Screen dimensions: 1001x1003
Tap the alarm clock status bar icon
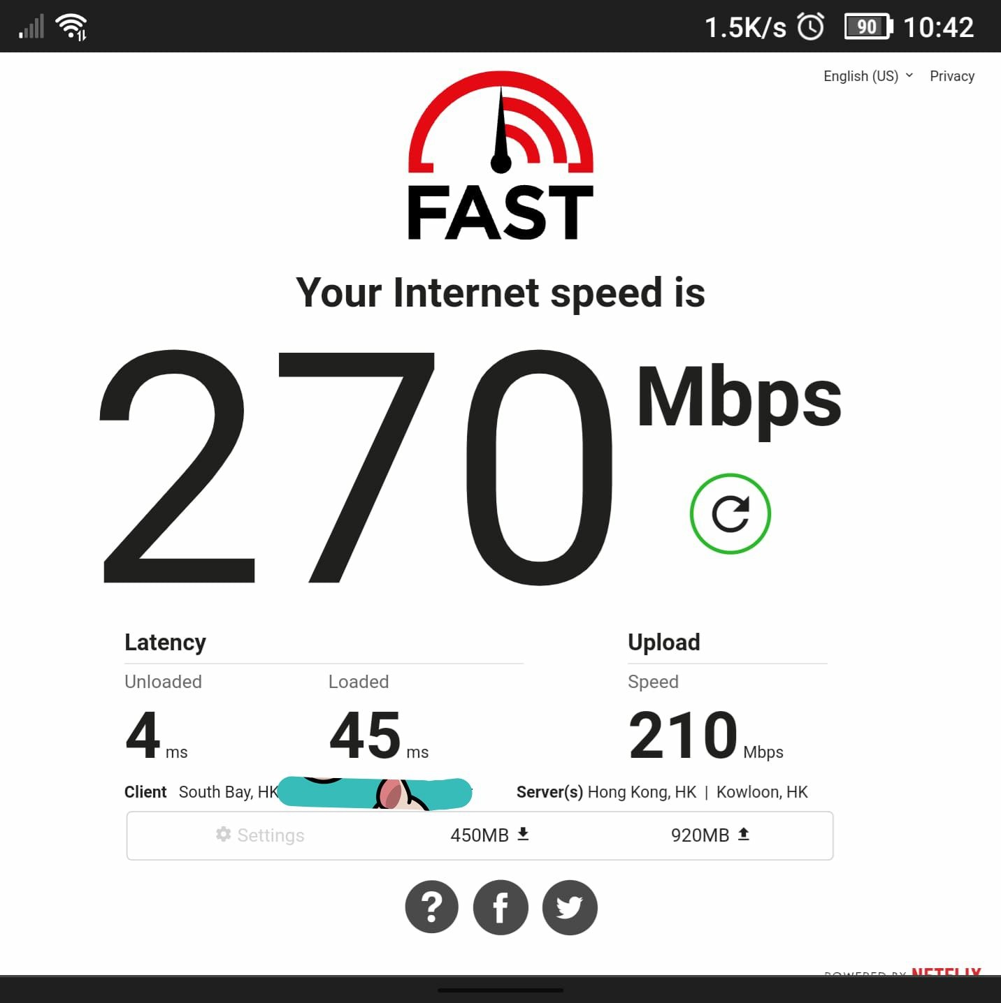point(811,27)
